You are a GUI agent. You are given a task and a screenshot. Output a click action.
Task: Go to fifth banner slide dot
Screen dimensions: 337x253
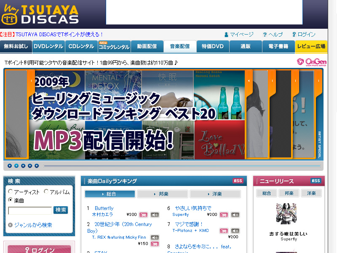(x=37, y=166)
